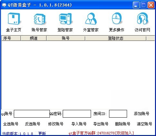Click the app icon in title bar
156x136 pixels.
(x=4, y=5)
